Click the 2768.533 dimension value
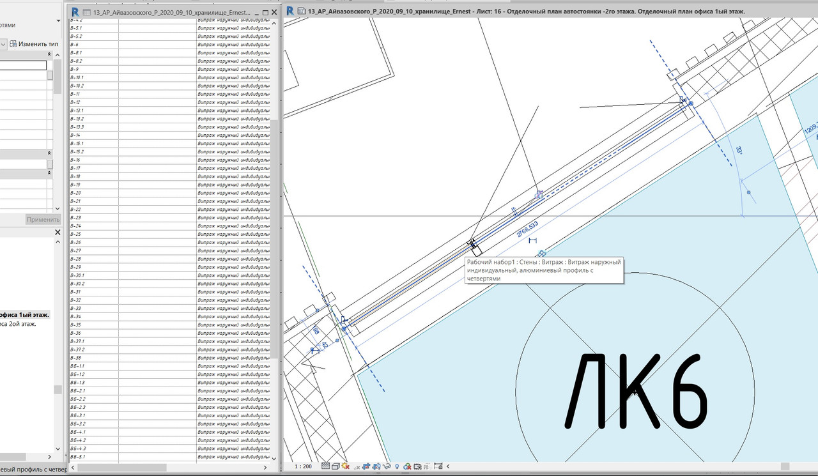The image size is (818, 476). click(529, 228)
